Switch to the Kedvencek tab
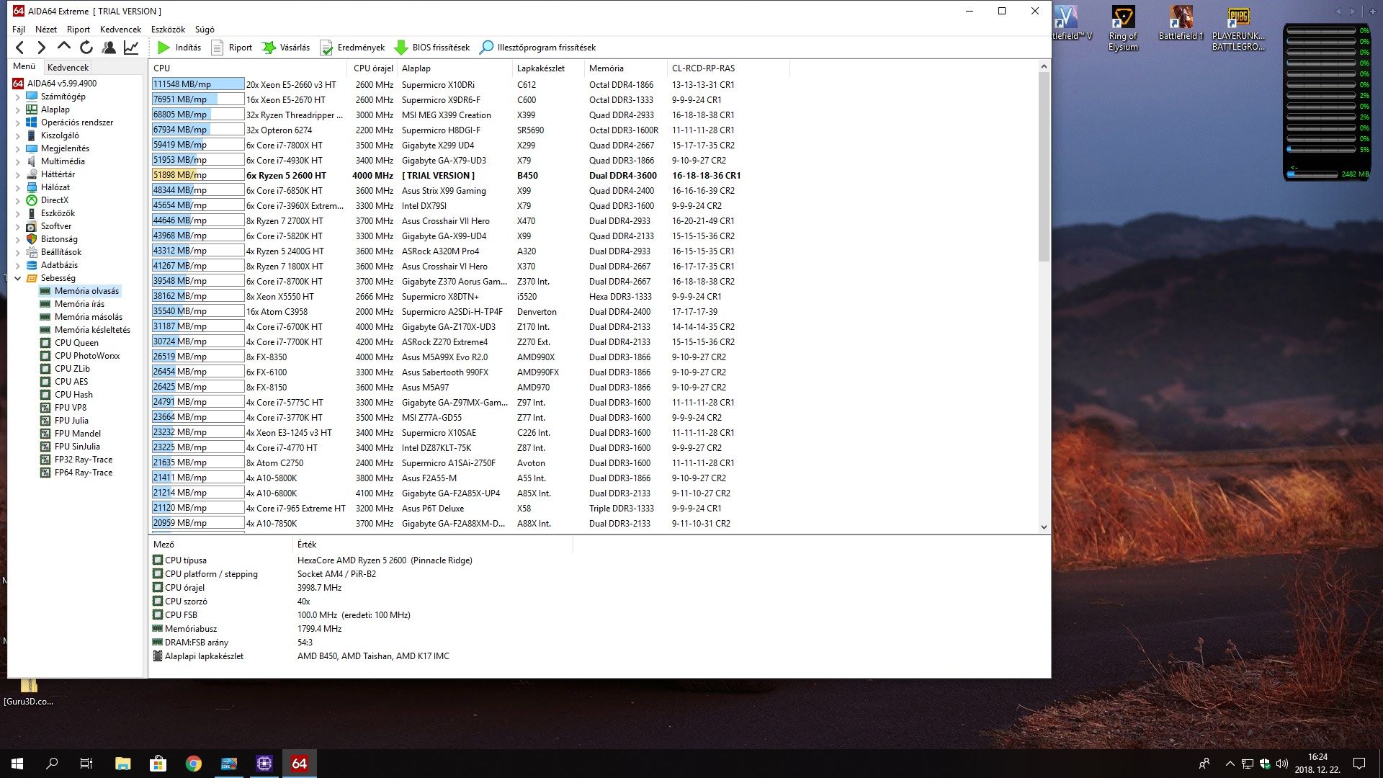 click(68, 67)
